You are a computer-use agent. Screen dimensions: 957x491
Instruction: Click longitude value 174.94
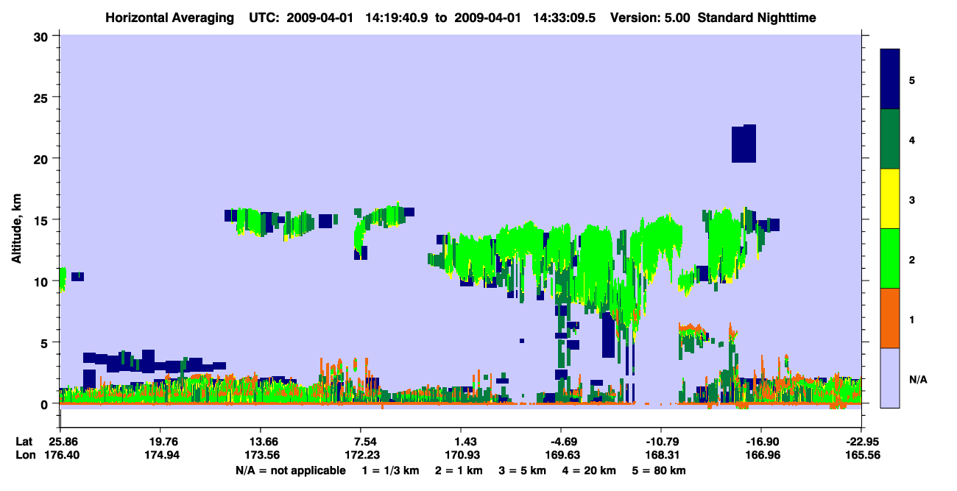click(x=160, y=455)
